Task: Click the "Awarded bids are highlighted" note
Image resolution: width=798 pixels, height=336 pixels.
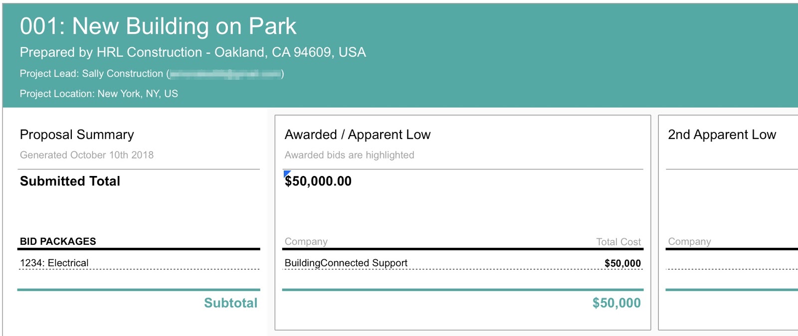Action: [x=349, y=155]
